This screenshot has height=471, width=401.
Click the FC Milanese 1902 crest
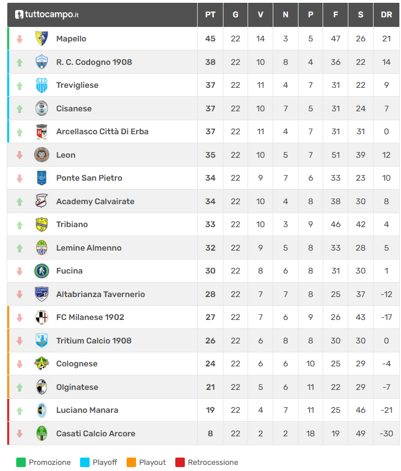[x=41, y=317]
